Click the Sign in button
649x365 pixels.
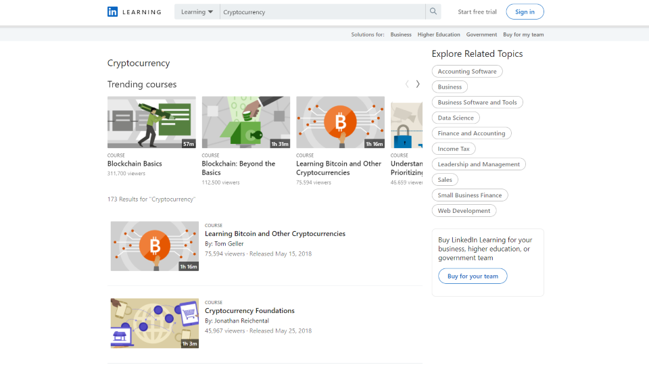pyautogui.click(x=525, y=11)
